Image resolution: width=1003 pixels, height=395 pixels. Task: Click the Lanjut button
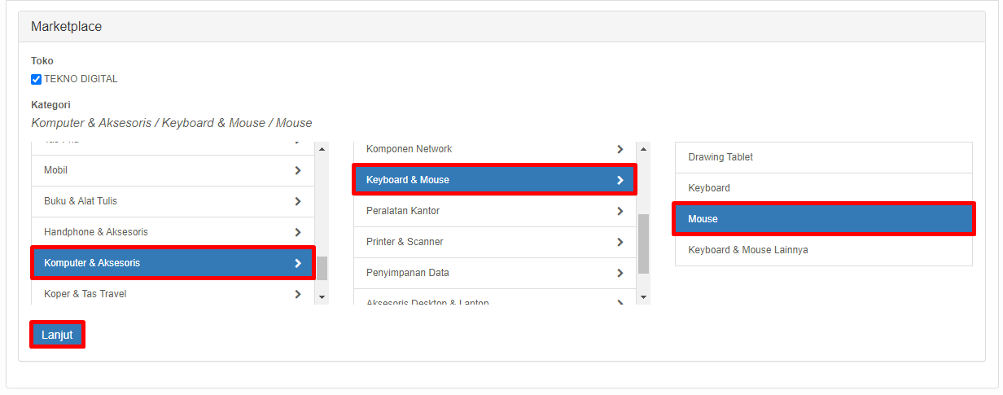tap(58, 335)
